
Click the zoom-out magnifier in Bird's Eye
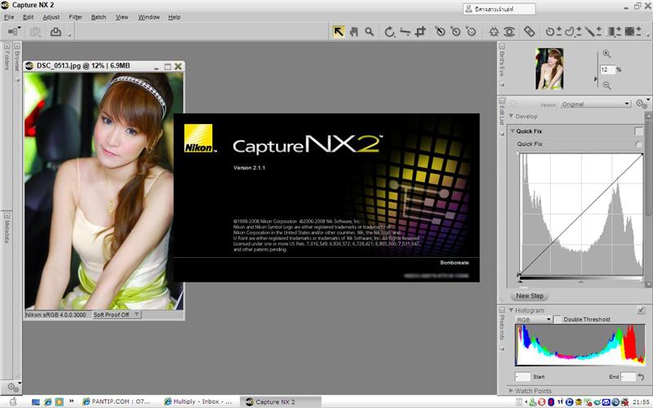[606, 85]
